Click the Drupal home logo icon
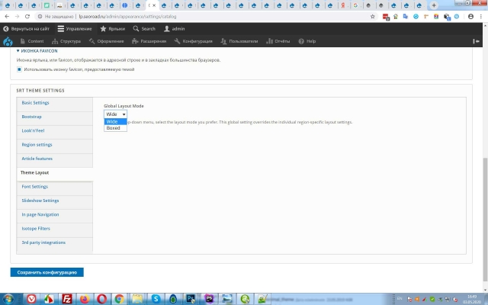Image resolution: width=488 pixels, height=305 pixels. click(x=8, y=41)
